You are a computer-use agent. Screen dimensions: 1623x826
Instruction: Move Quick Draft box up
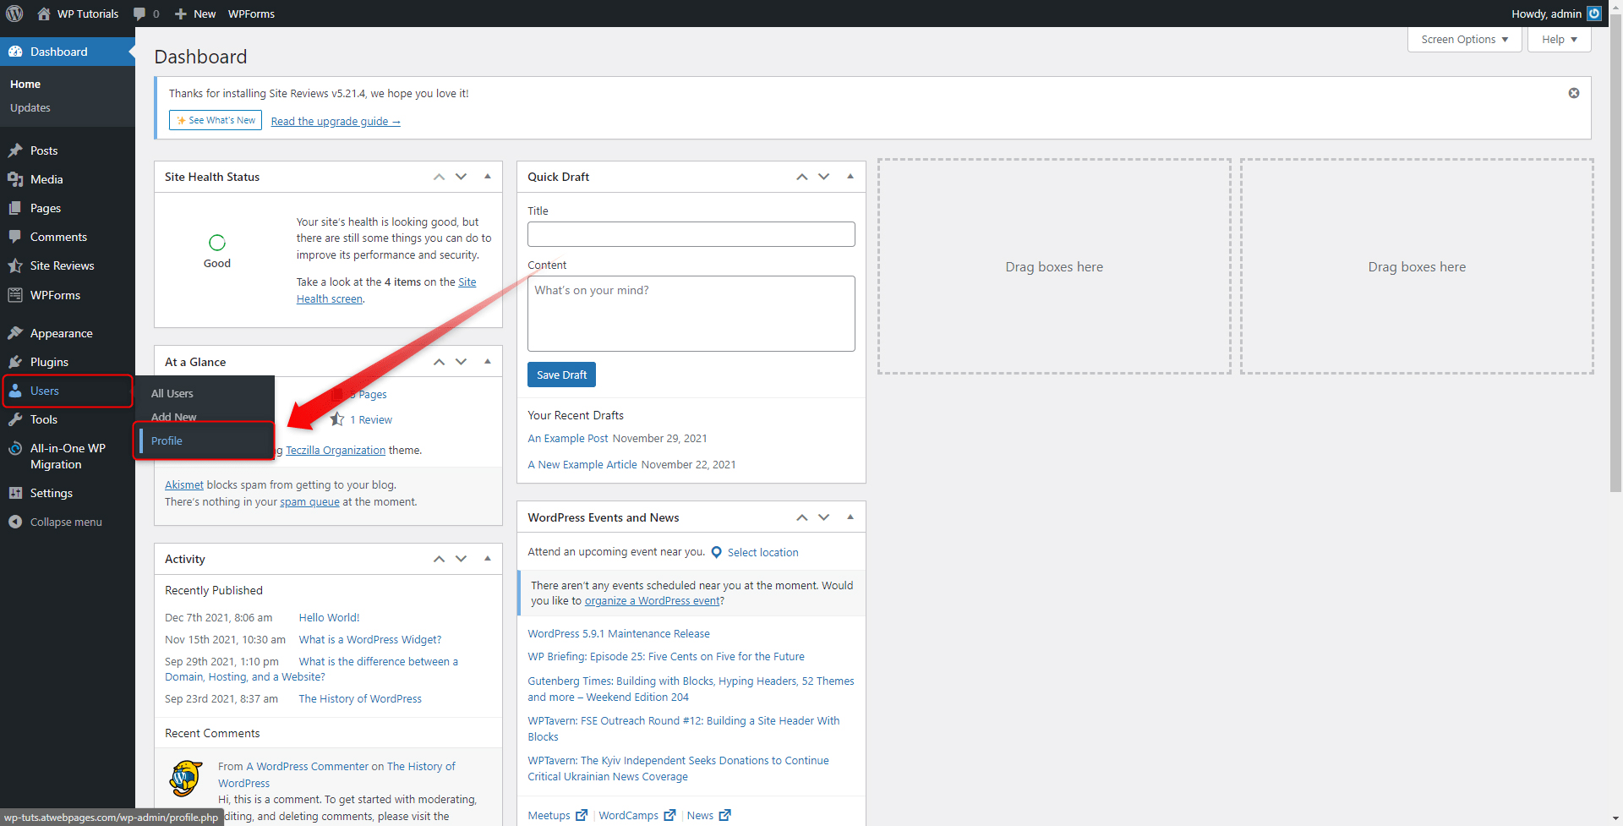pos(801,177)
